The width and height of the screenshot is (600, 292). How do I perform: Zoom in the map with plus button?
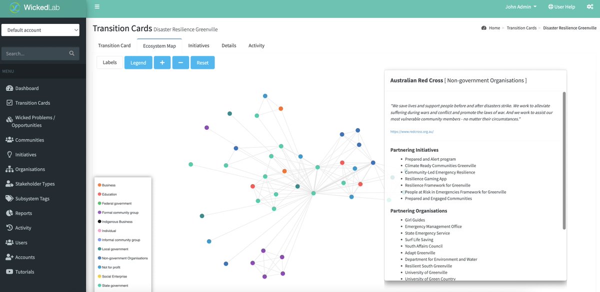162,62
